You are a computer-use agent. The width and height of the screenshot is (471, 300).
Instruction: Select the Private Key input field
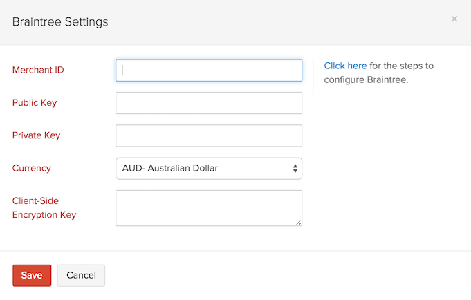pyautogui.click(x=209, y=135)
